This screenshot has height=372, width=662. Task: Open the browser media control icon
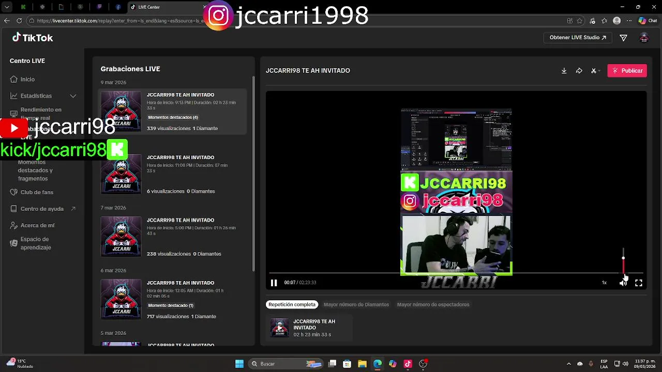pos(592,21)
